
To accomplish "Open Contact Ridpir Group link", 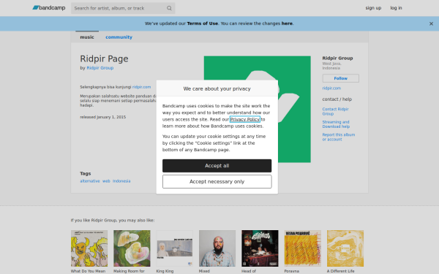I will pyautogui.click(x=335, y=111).
